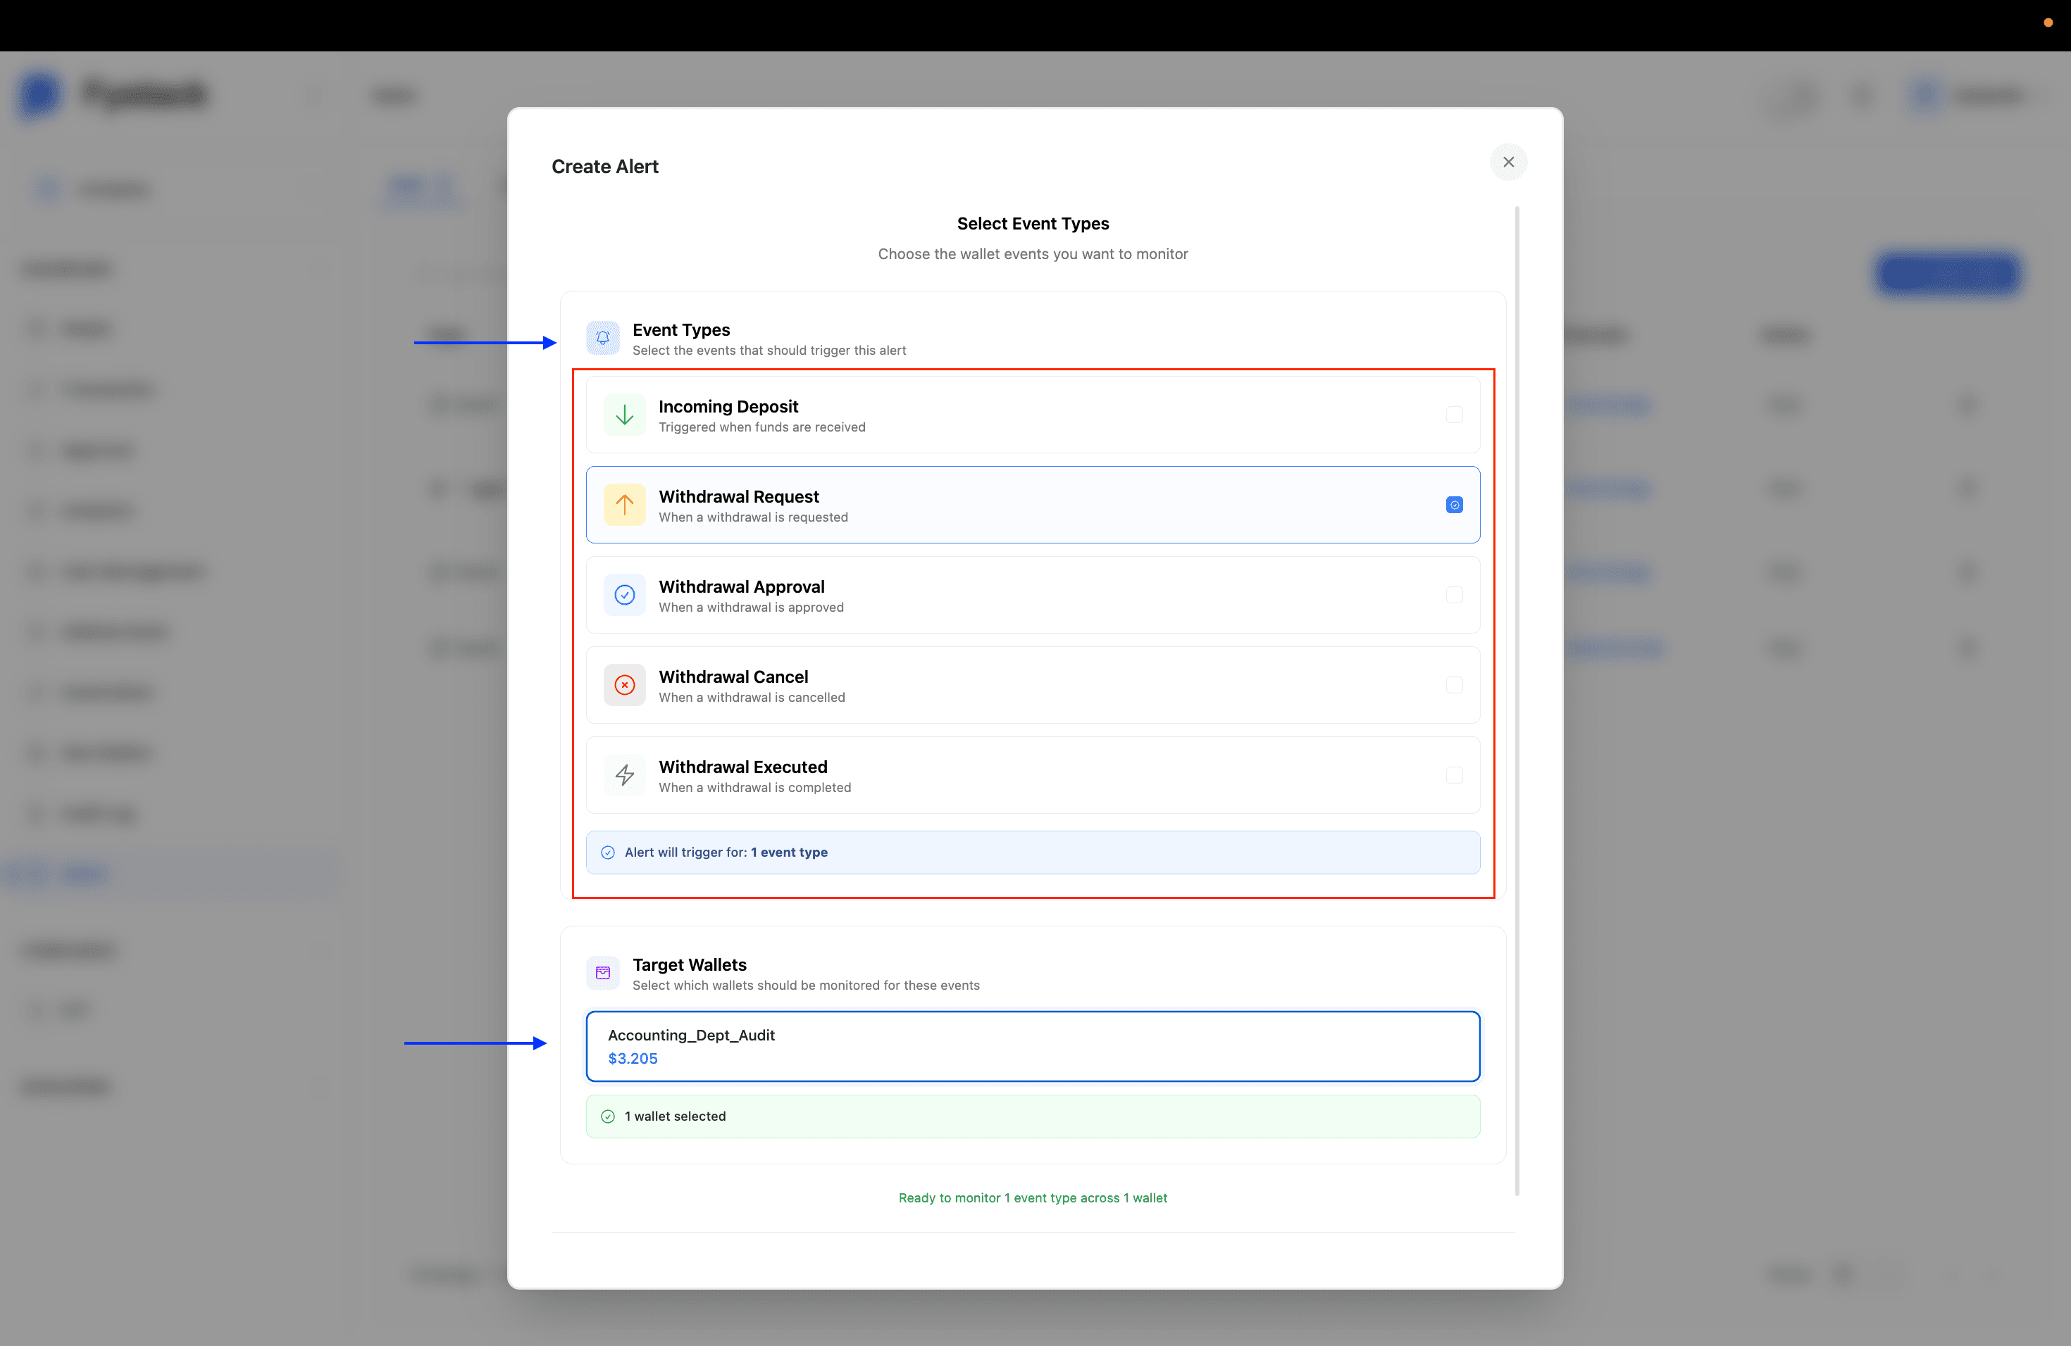Click the lightning bolt Withdrawal Executed icon
This screenshot has width=2071, height=1346.
click(624, 775)
